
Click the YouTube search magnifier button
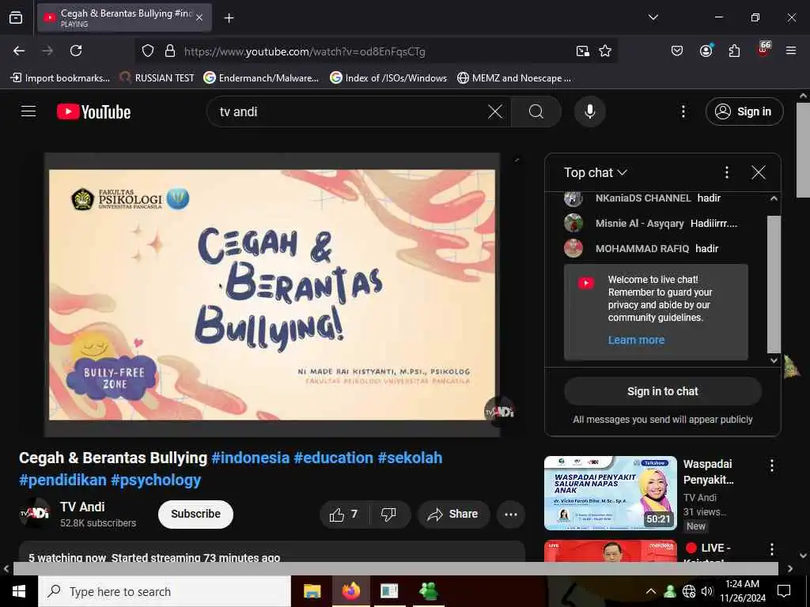pyautogui.click(x=536, y=111)
